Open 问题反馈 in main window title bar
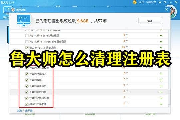The image size is (180, 120). (x=151, y=2)
